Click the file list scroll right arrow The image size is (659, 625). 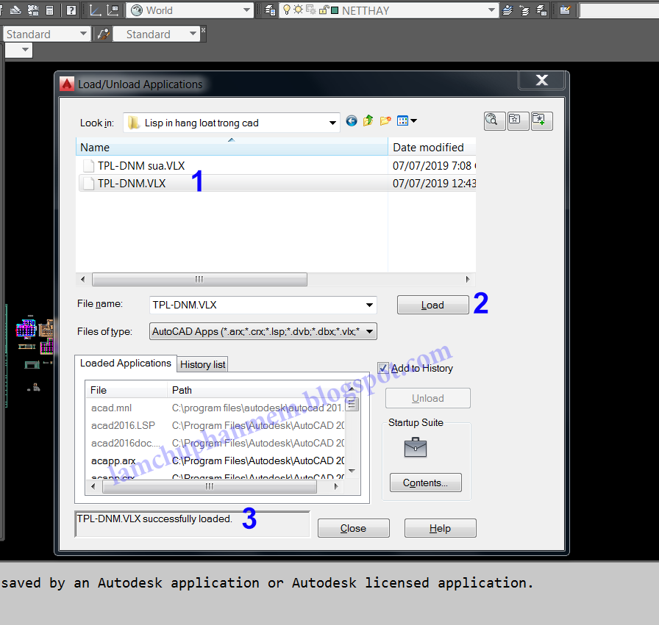[x=468, y=279]
